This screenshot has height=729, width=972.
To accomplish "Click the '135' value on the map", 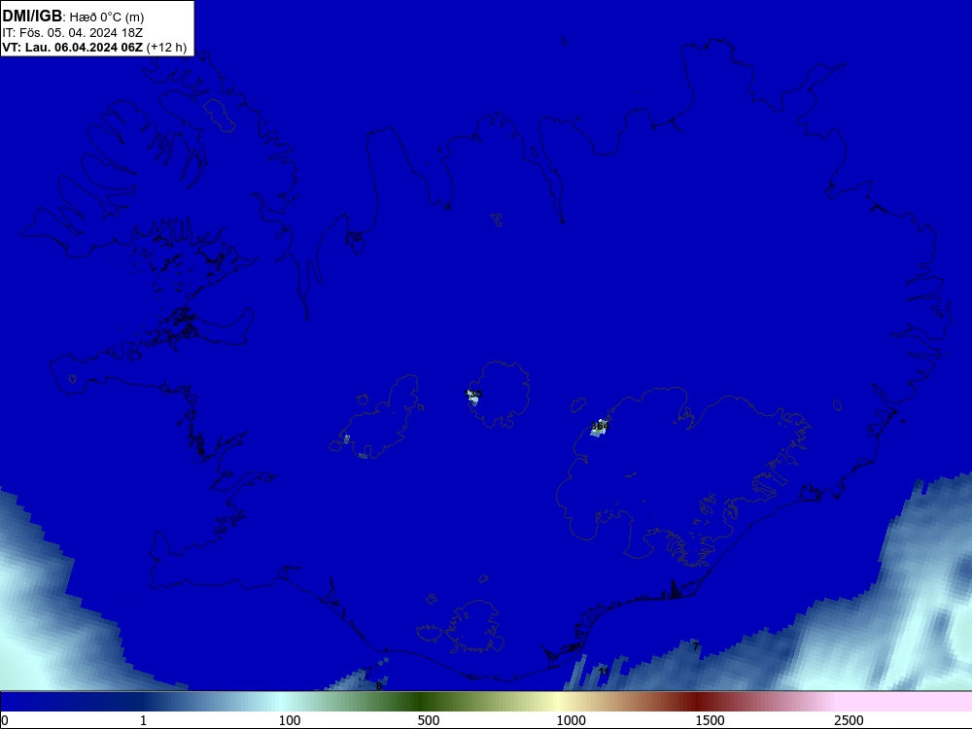I will (x=473, y=394).
